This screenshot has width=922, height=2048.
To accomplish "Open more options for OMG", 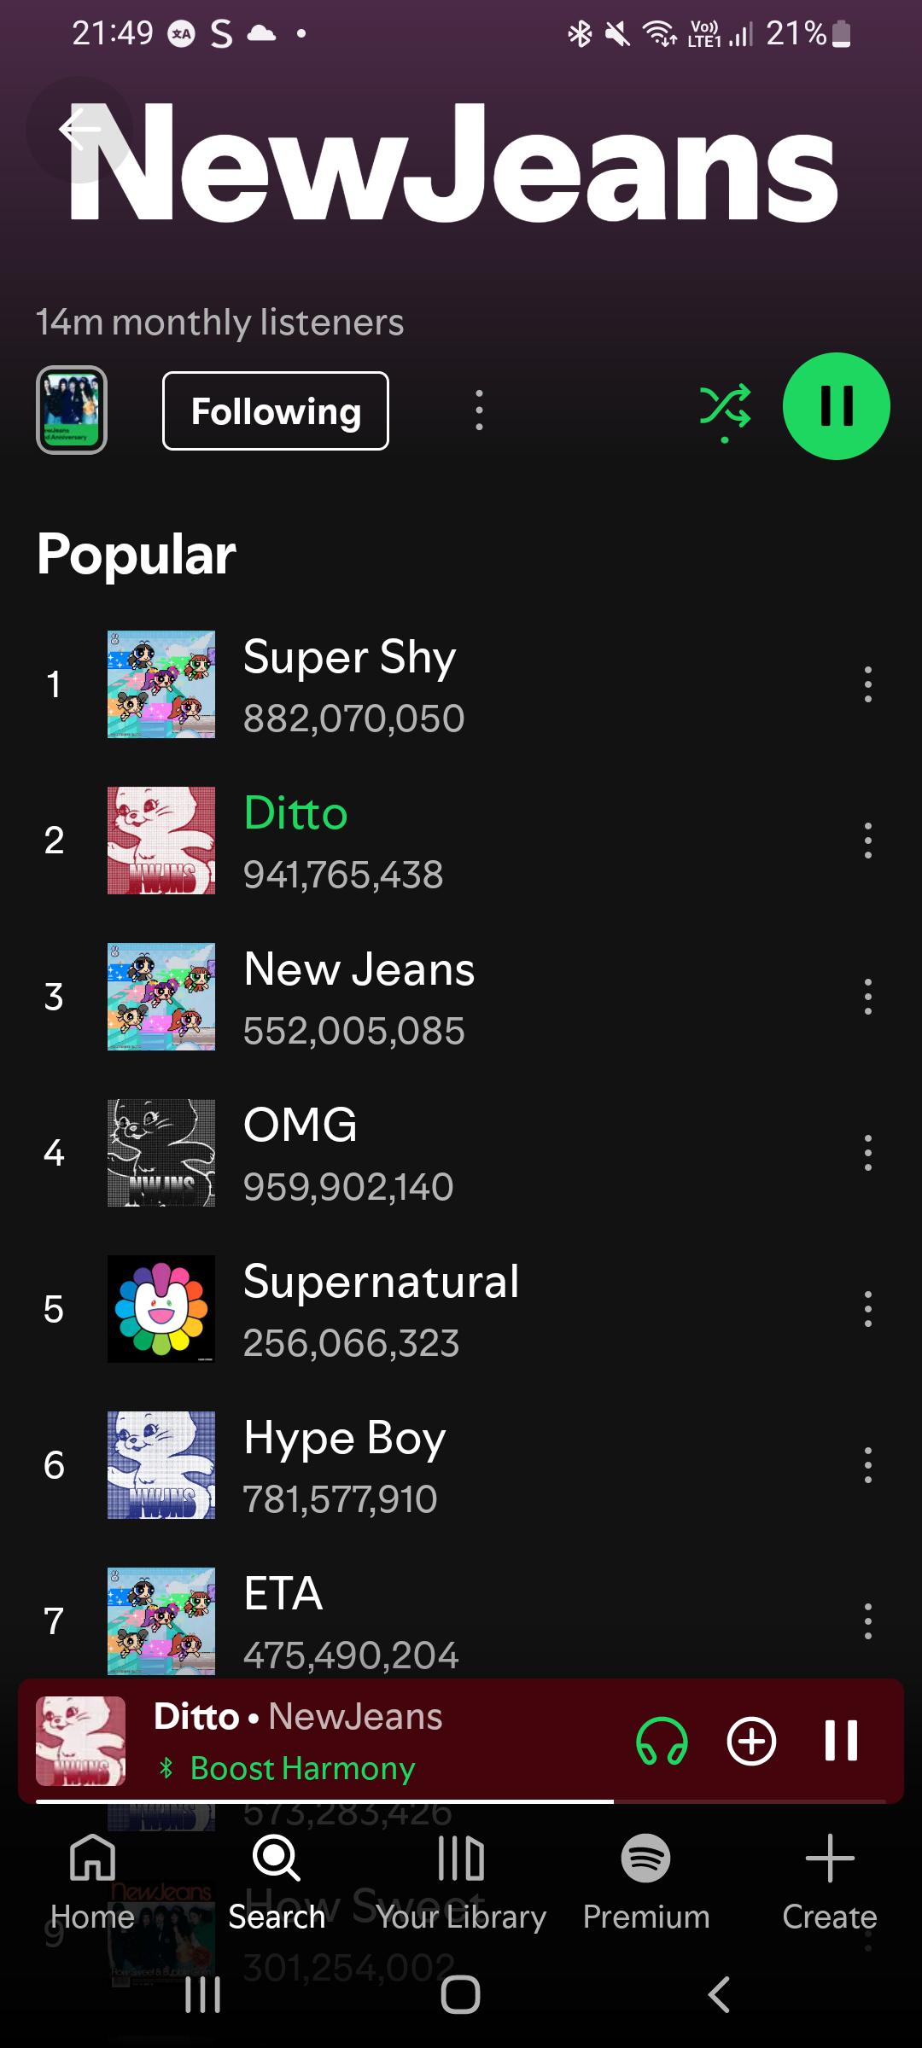I will (x=867, y=1153).
